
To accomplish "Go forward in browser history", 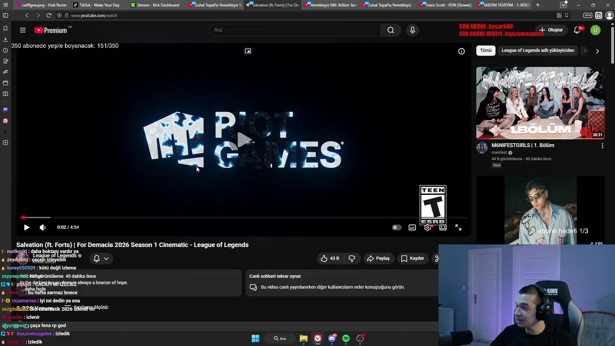I will point(38,15).
